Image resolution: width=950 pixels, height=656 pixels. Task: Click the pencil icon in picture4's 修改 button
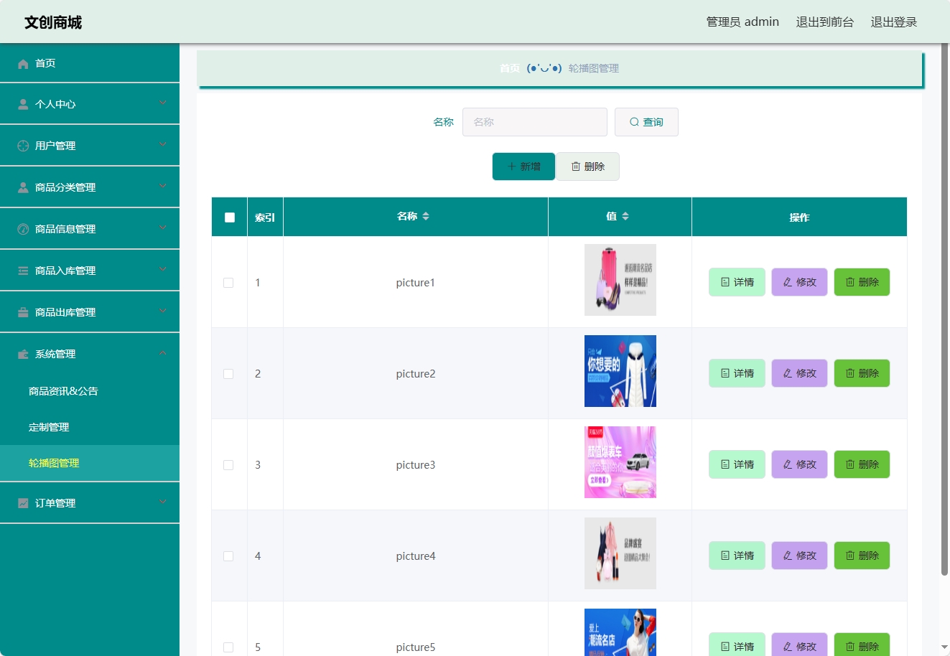[788, 556]
